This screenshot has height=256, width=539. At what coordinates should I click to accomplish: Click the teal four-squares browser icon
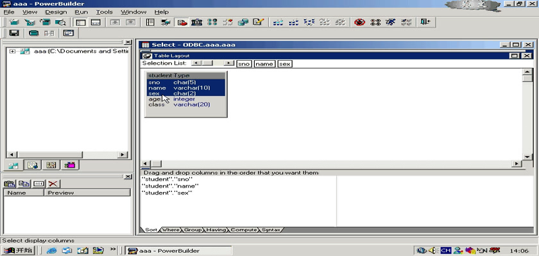tap(212, 22)
